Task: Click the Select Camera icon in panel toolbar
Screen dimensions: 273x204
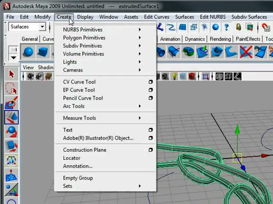Action: click(x=30, y=76)
